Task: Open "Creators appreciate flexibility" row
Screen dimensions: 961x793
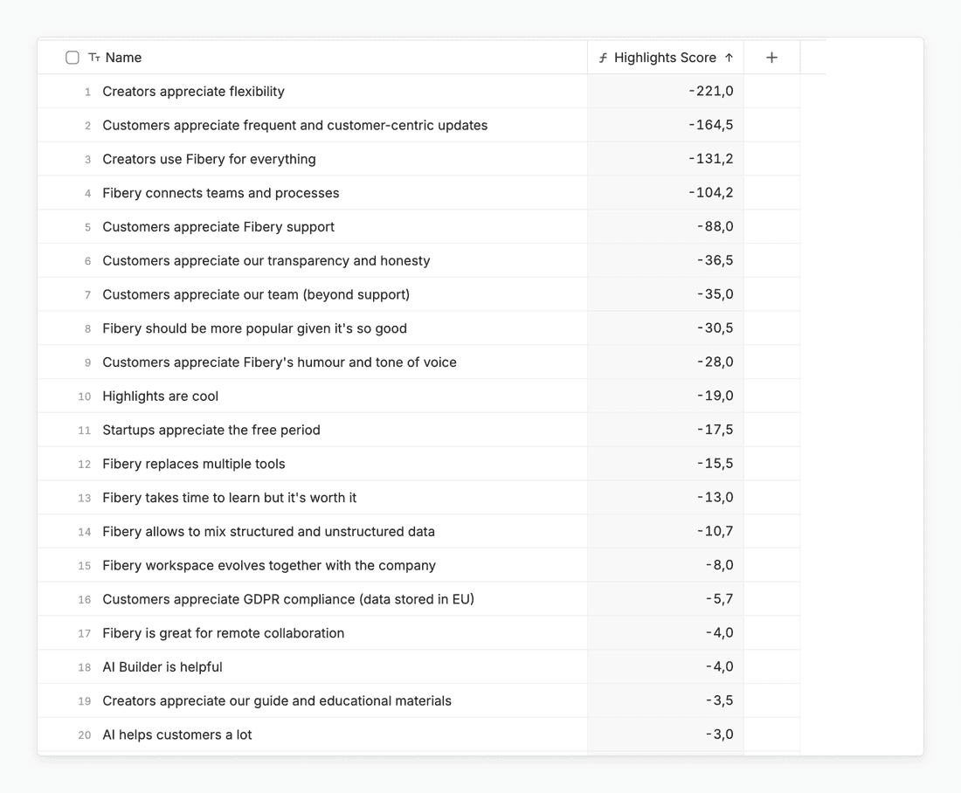Action: coord(193,92)
